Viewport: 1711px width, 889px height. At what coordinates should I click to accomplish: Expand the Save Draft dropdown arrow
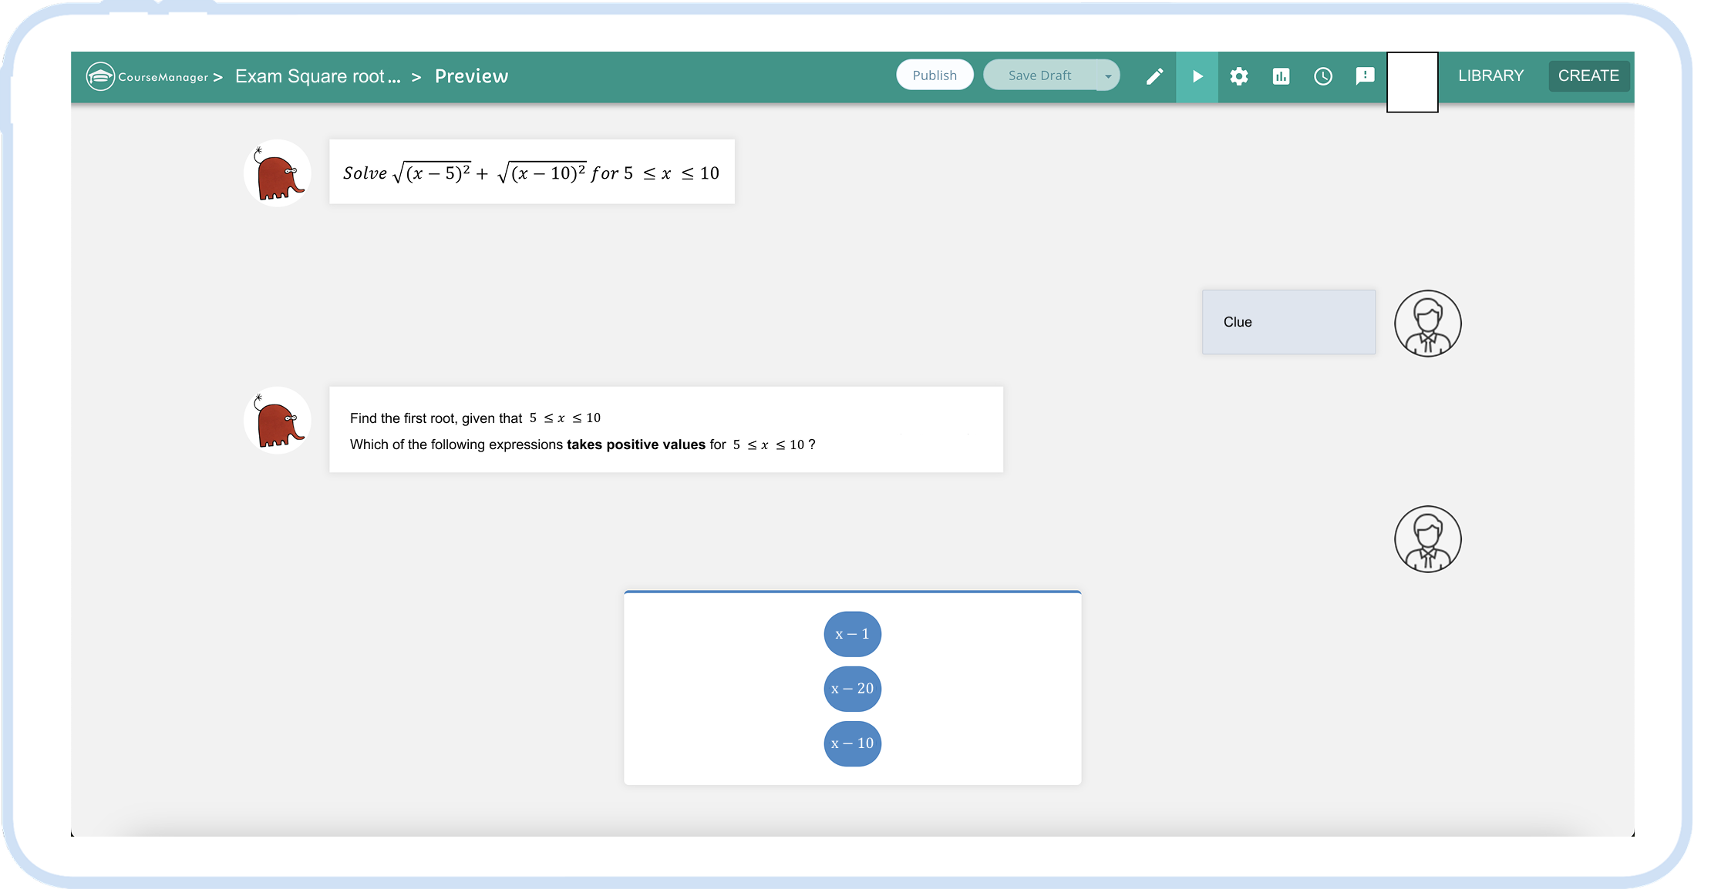(x=1108, y=75)
